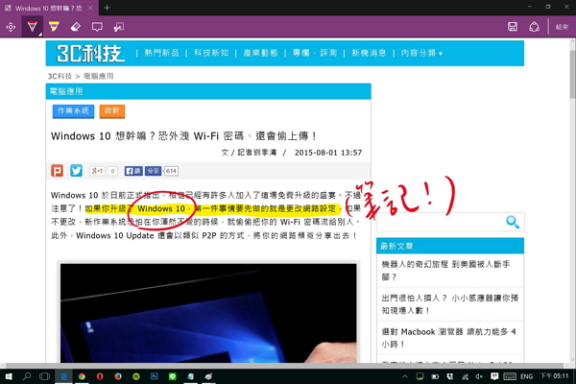The image size is (576, 384).
Task: Save the web note
Action: pyautogui.click(x=511, y=26)
